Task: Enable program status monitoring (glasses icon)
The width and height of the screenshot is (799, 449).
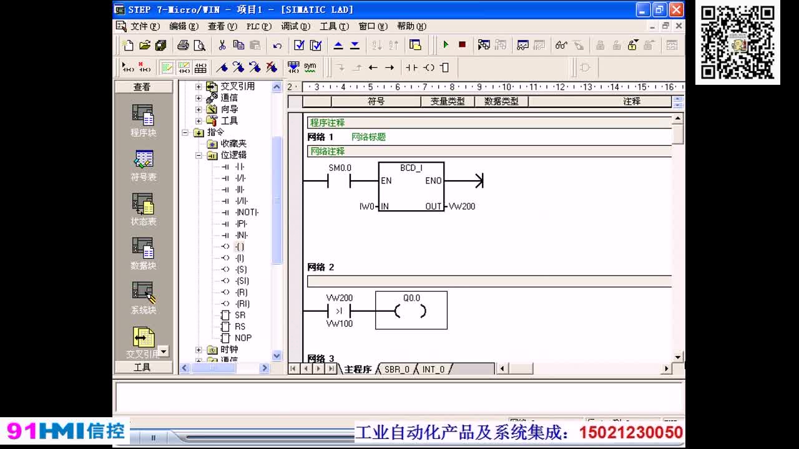Action: point(561,44)
